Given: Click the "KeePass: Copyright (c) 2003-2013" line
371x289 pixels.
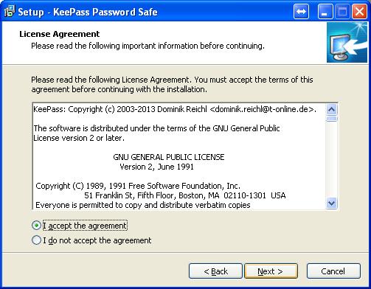Looking at the screenshot, I should (x=175, y=109).
